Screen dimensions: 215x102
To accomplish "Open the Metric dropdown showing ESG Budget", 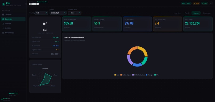I will [x=58, y=13].
